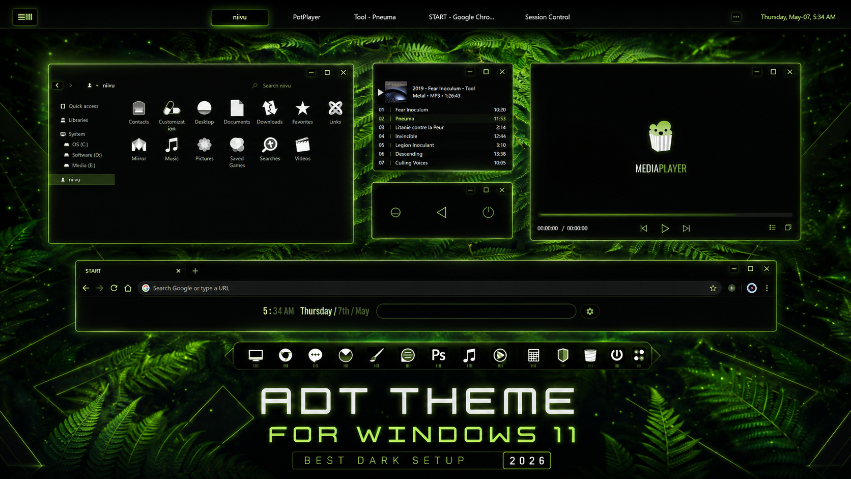Launch the music note icon in the dock
The height and width of the screenshot is (479, 851).
469,355
